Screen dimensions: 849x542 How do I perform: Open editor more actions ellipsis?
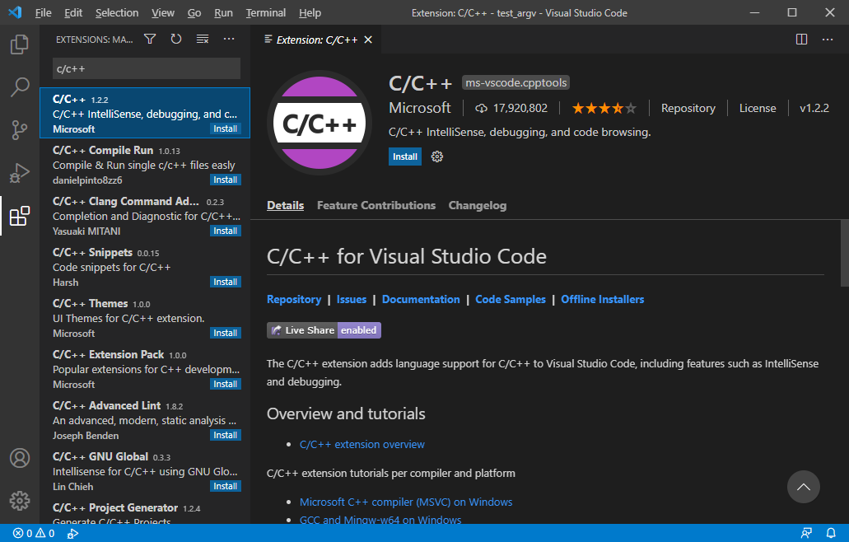pyautogui.click(x=828, y=39)
